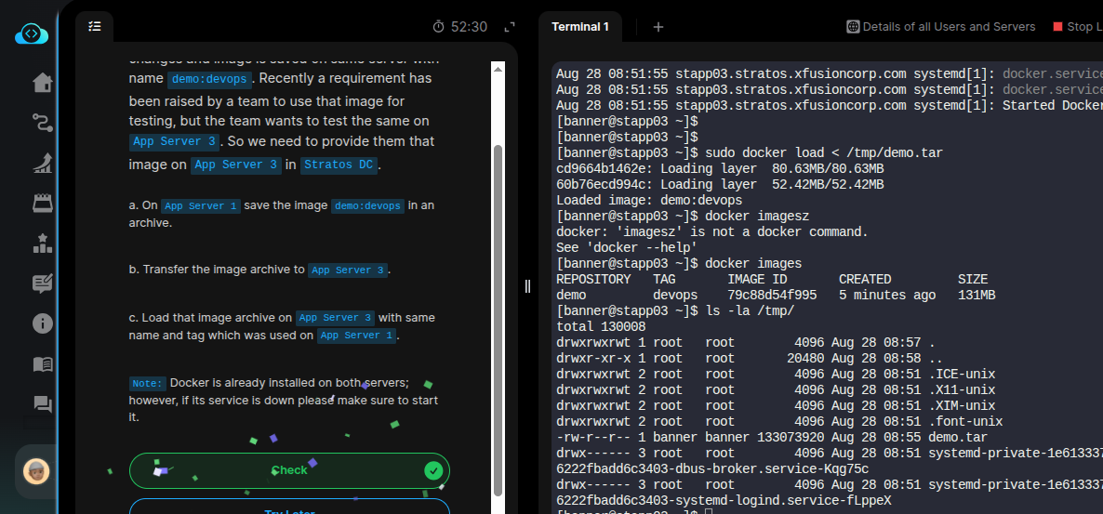The width and height of the screenshot is (1103, 514).
Task: Click the green Check button
Action: click(x=289, y=470)
